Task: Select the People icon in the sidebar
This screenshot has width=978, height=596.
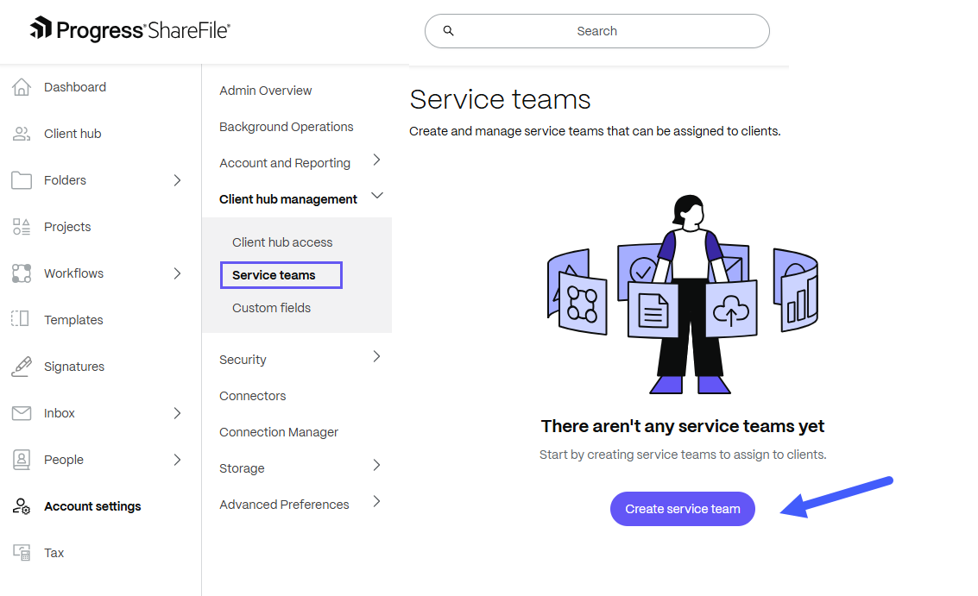Action: pyautogui.click(x=22, y=459)
